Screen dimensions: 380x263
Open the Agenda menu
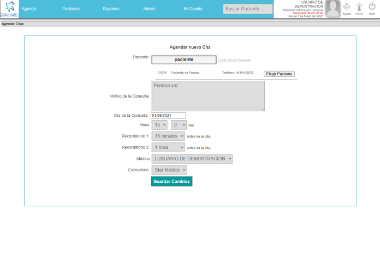(29, 9)
